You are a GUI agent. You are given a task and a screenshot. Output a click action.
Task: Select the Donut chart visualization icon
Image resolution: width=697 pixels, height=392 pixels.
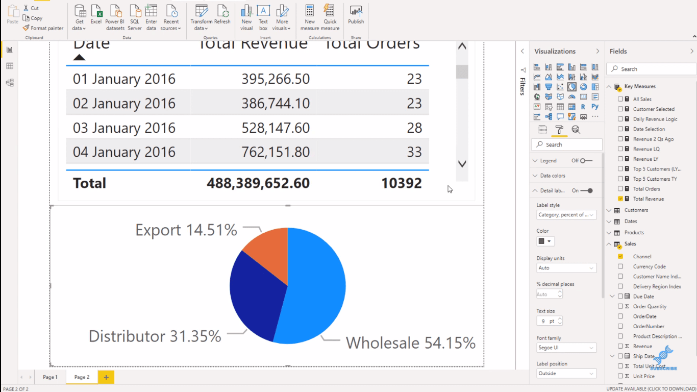coord(583,87)
